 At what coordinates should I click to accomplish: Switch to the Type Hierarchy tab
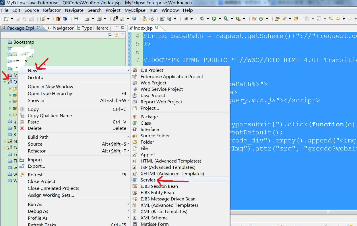93,28
